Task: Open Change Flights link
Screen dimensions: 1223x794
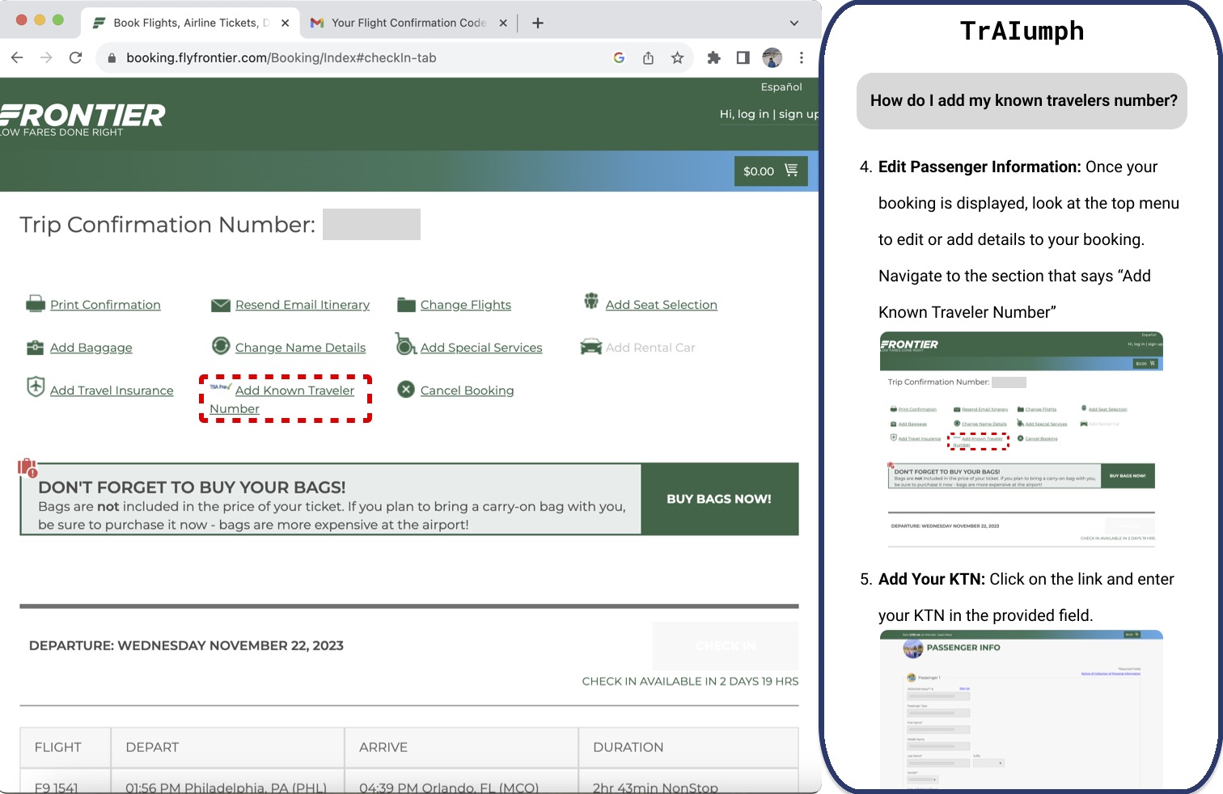Action: click(x=466, y=305)
